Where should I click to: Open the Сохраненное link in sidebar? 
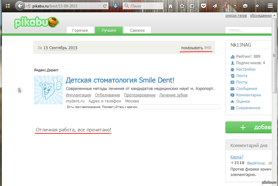click(x=248, y=108)
